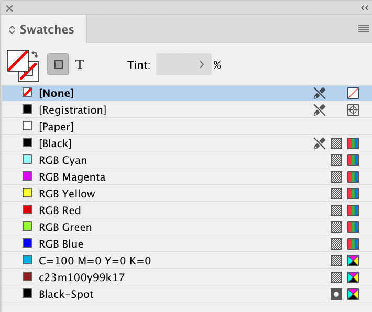Click the swap fill and stroke arrow icon
This screenshot has width=372, height=312.
[35, 54]
